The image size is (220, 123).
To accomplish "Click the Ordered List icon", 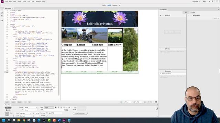I will [64, 107].
